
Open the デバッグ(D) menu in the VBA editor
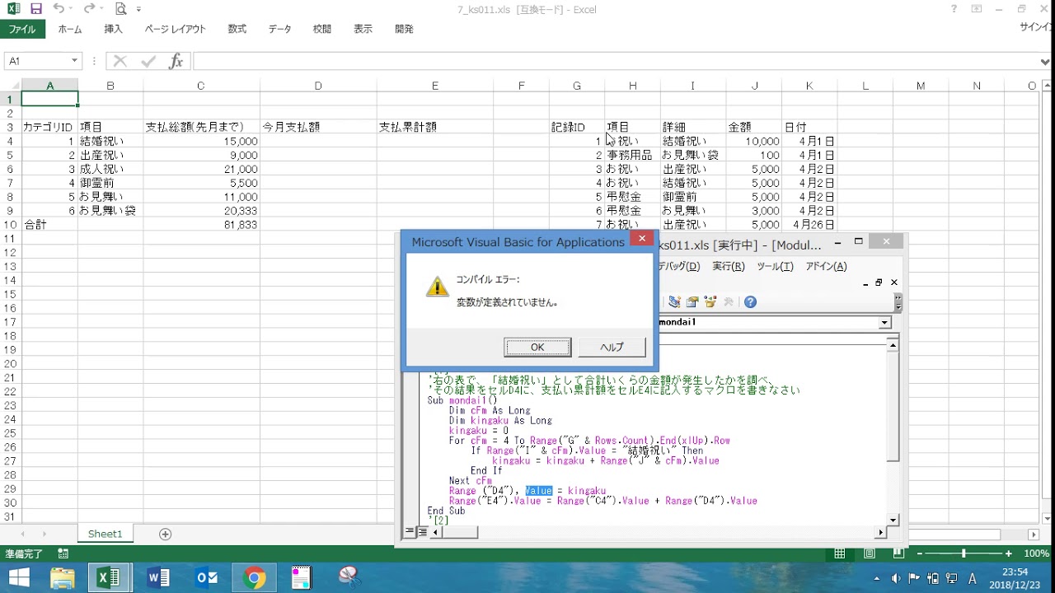[678, 266]
